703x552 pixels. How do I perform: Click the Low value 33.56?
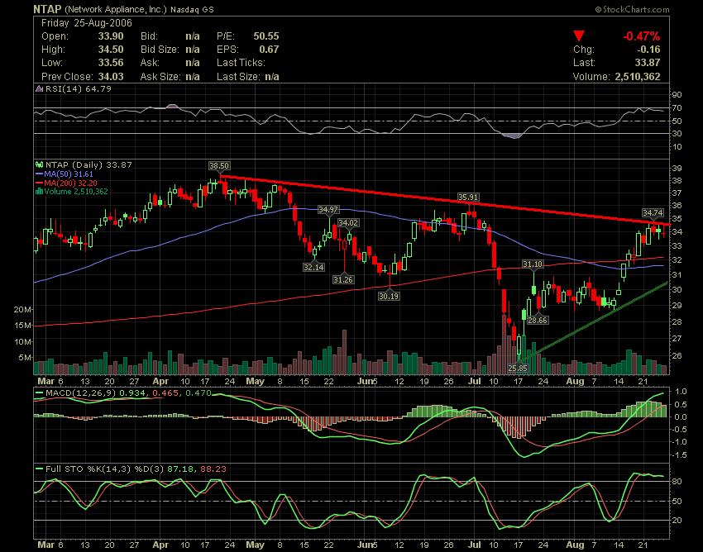coord(111,63)
